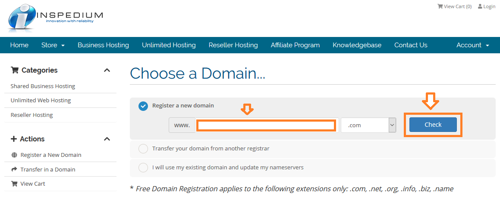Click the globe icon for Register a New Domain

point(14,155)
